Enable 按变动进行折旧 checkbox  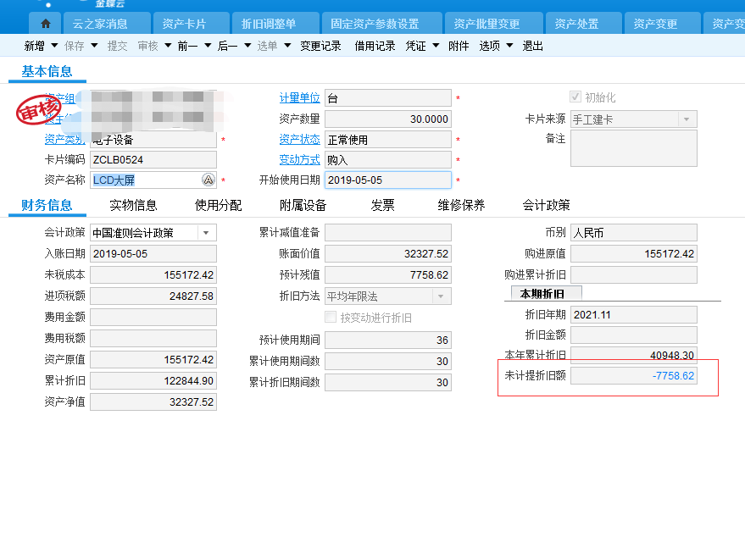coord(331,318)
